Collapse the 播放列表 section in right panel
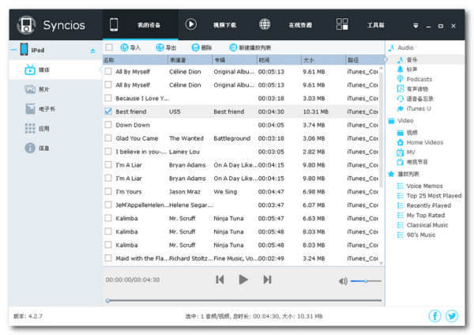Viewport: 474px width, 335px height. tap(391, 173)
